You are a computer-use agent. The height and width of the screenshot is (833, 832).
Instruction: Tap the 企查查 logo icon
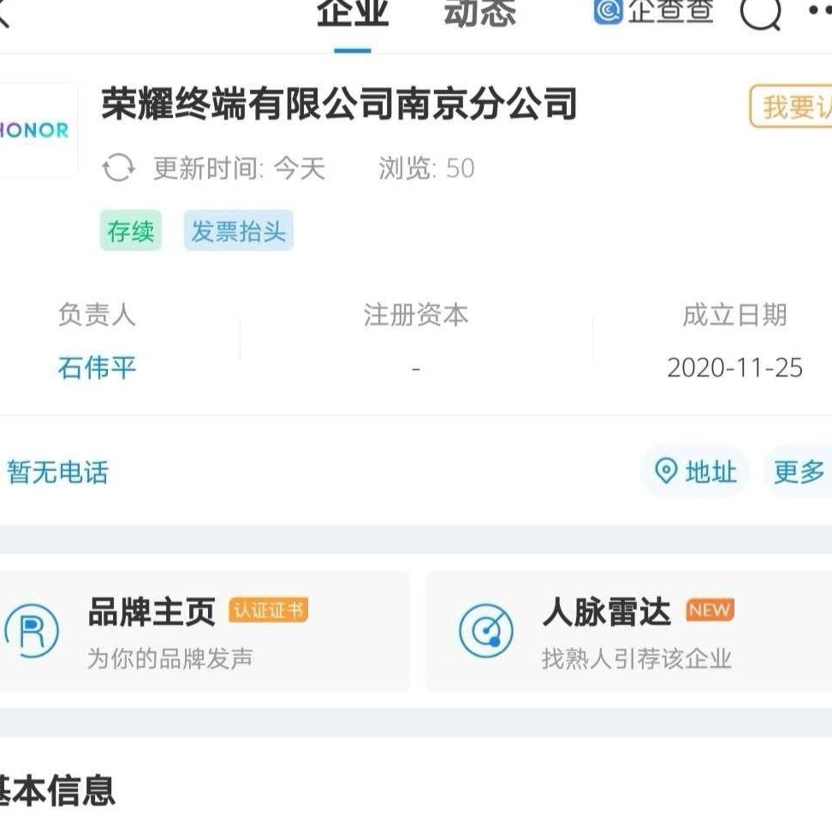608,10
